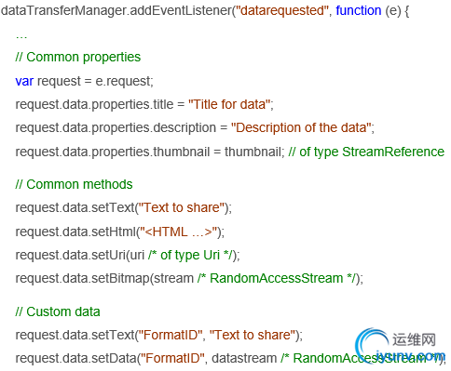Click the of type StreamReference comment

click(x=366, y=152)
